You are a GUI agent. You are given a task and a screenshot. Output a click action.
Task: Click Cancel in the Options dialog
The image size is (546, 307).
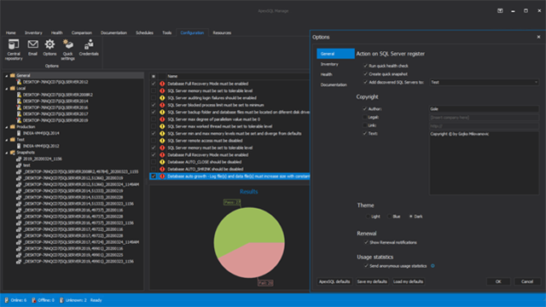click(527, 281)
